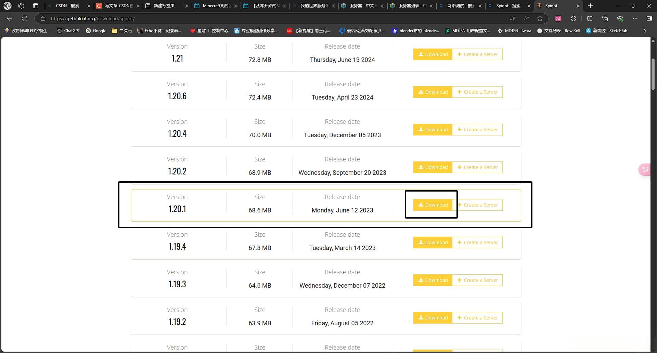Image resolution: width=657 pixels, height=353 pixels.
Task: Open workspaces icon in title bar
Action: pos(21,6)
